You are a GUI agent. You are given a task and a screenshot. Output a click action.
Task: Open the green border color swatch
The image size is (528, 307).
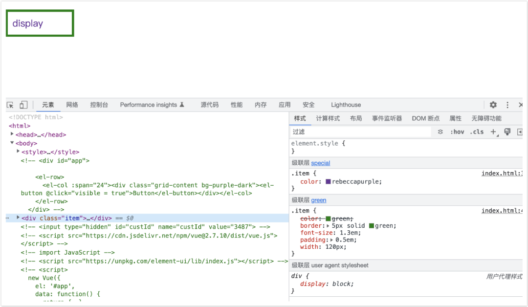[x=372, y=226]
